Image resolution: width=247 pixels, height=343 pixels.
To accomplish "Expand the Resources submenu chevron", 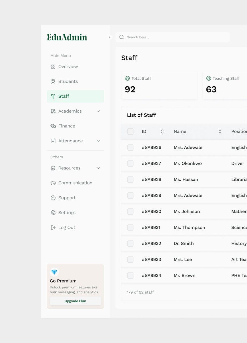I will (x=98, y=168).
